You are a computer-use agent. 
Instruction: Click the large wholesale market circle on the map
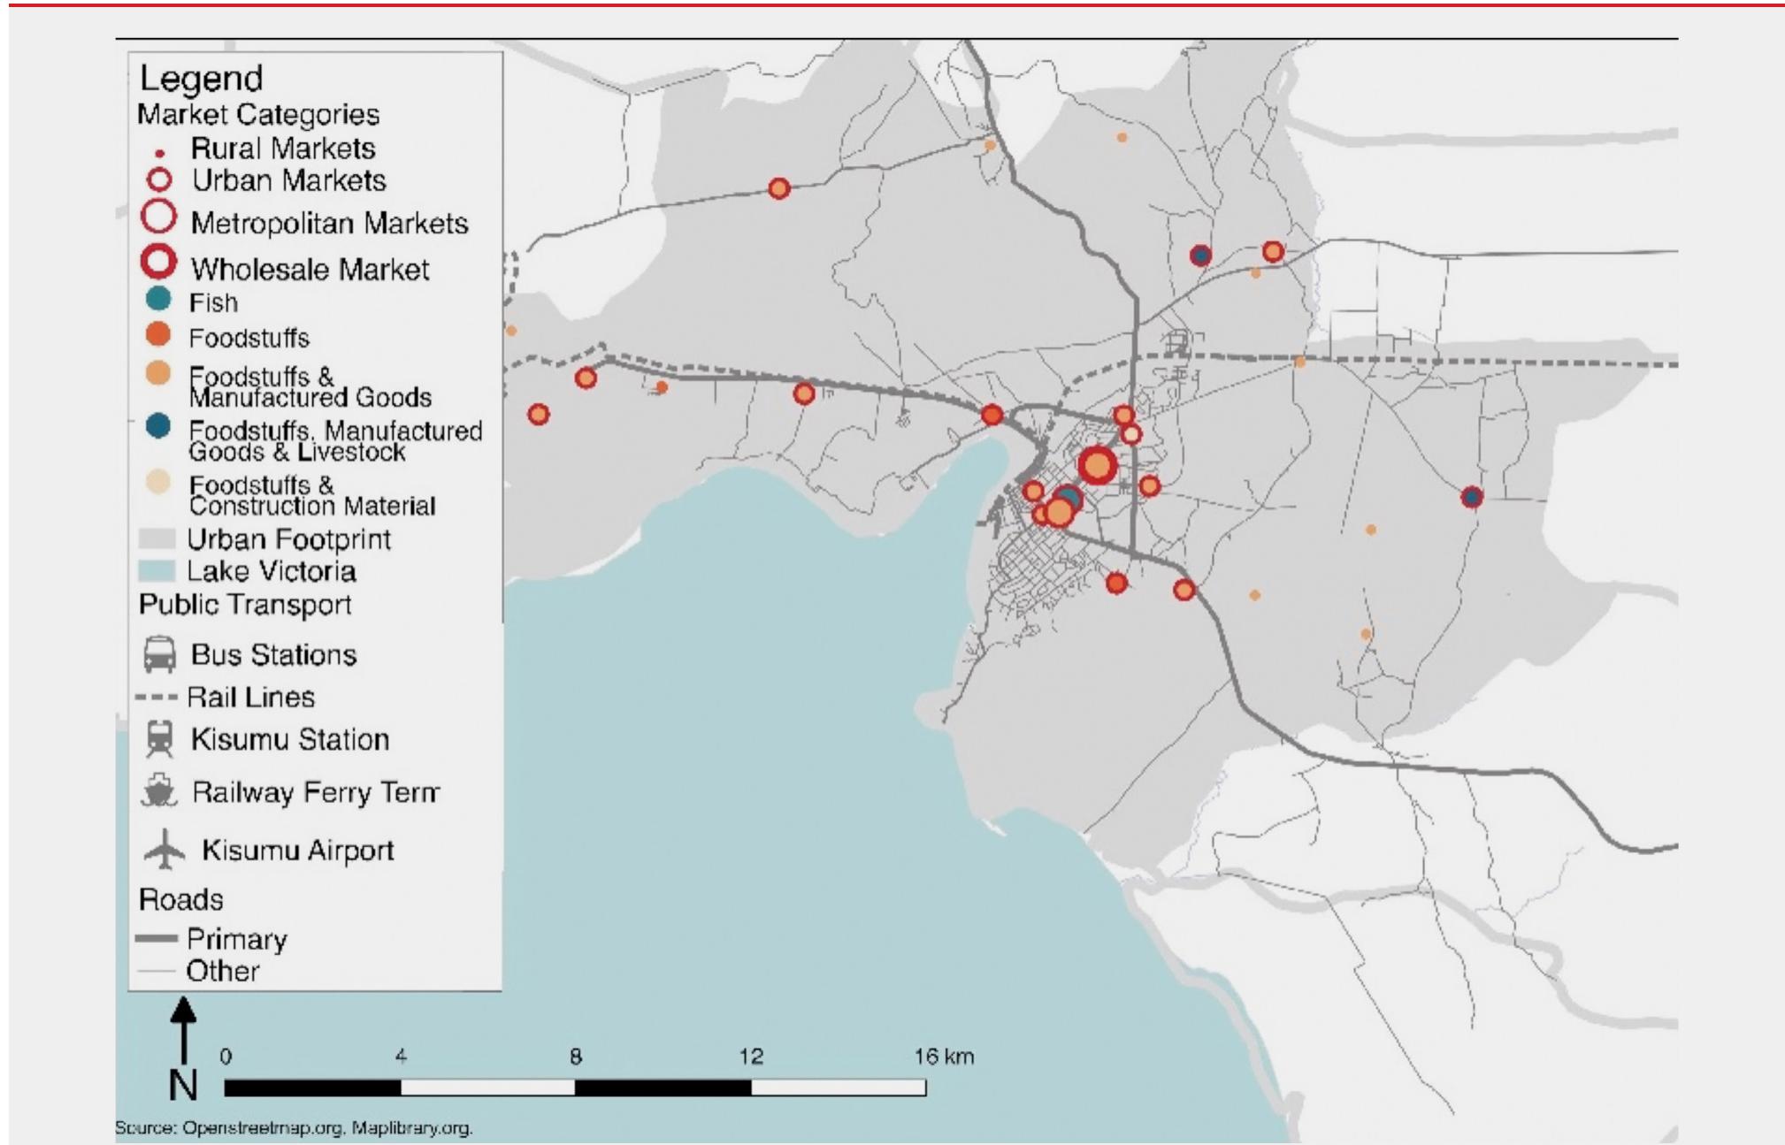pyautogui.click(x=1097, y=464)
